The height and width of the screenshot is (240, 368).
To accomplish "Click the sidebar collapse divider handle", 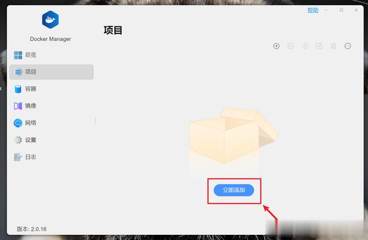I will pos(95,120).
